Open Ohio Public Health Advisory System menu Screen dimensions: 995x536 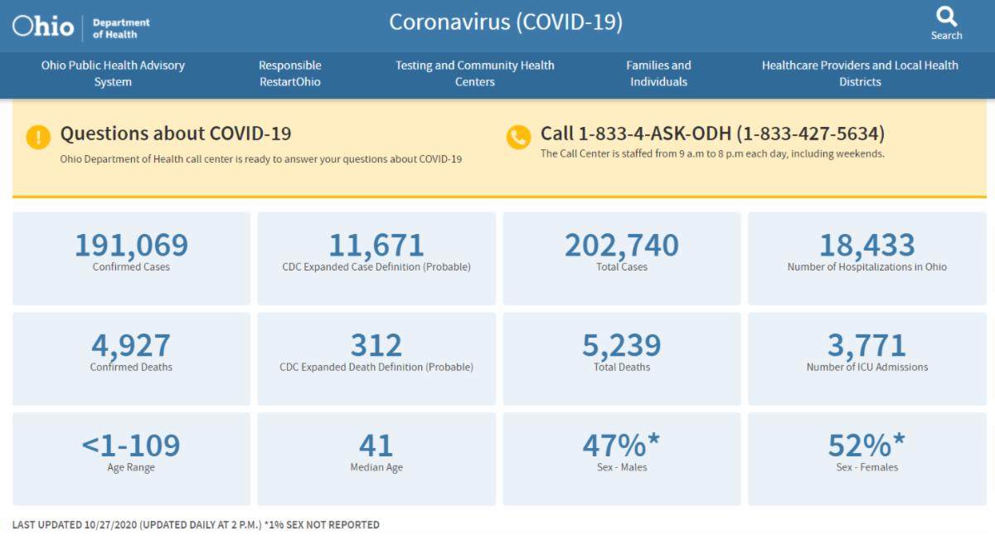tap(113, 74)
